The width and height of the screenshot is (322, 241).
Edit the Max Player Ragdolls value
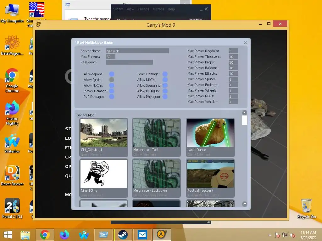[233, 51]
